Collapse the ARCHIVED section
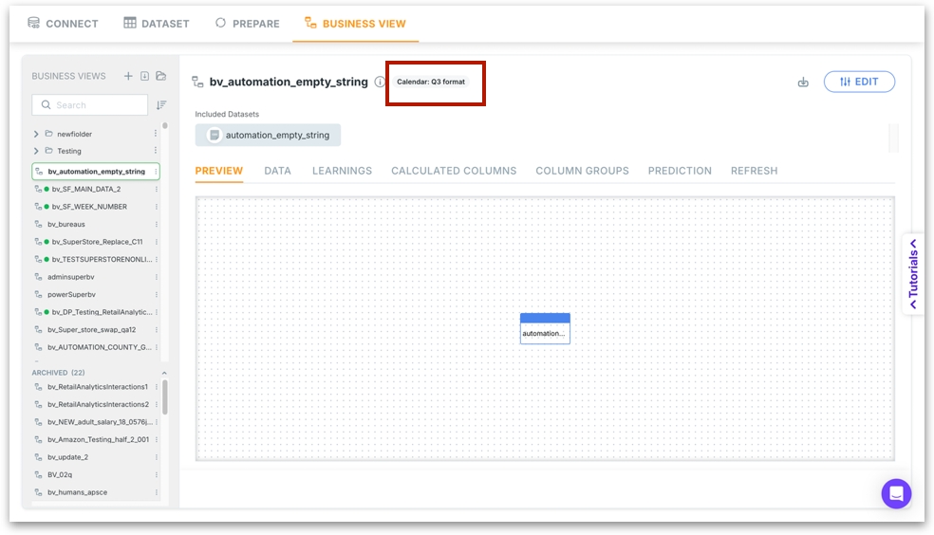The width and height of the screenshot is (934, 535). pyautogui.click(x=163, y=373)
